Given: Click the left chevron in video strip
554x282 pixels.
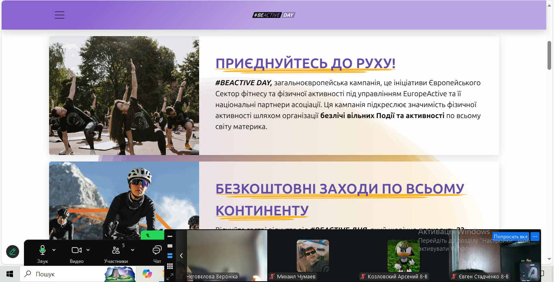Looking at the screenshot, I should point(181,256).
